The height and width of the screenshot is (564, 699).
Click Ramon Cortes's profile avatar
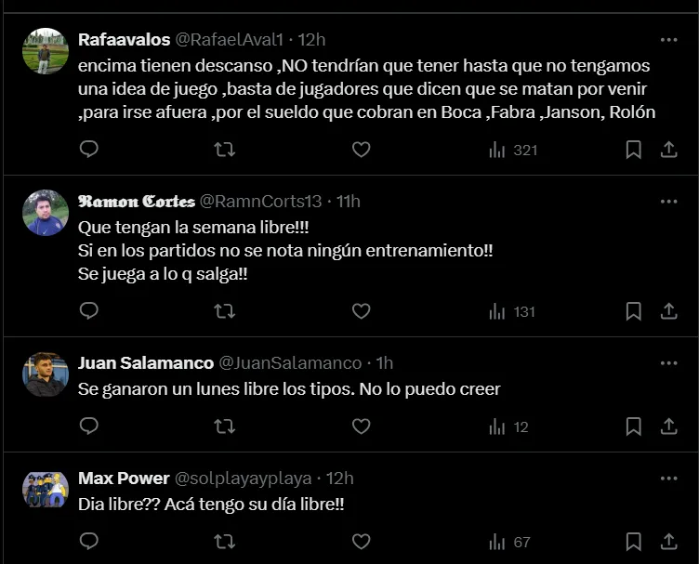(x=46, y=213)
